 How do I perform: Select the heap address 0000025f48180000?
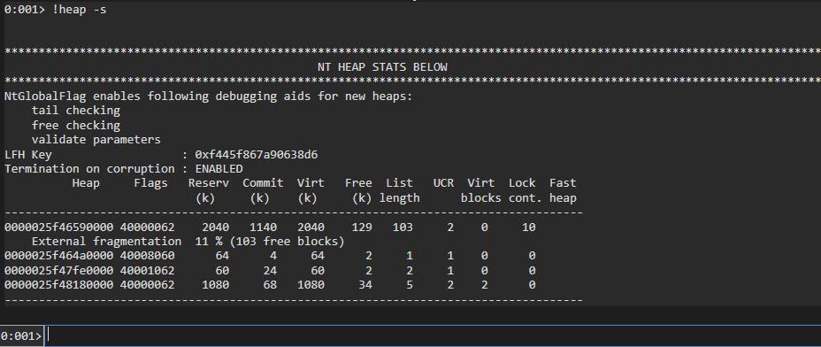[58, 285]
